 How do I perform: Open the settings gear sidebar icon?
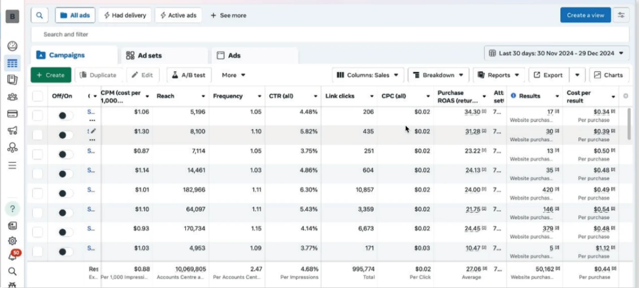[x=12, y=241]
